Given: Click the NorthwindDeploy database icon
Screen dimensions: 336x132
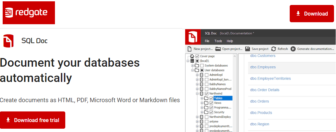Looking at the screenshot, I should (201, 117).
